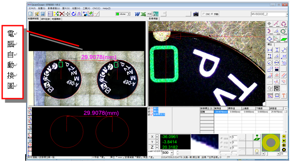Image resolution: width=290 pixels, height=162 pixels.
Task: Click the camera capture icon
Action: [x=196, y=14]
